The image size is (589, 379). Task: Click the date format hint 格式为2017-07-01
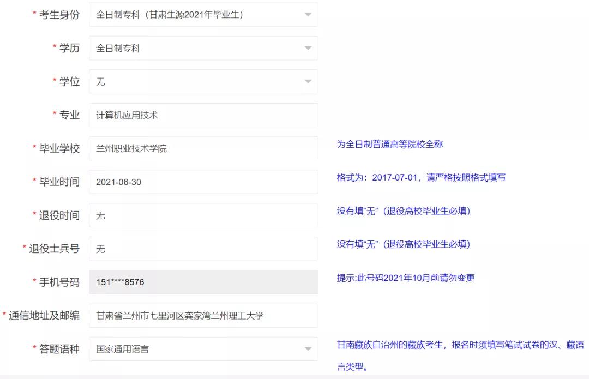pyautogui.click(x=421, y=177)
